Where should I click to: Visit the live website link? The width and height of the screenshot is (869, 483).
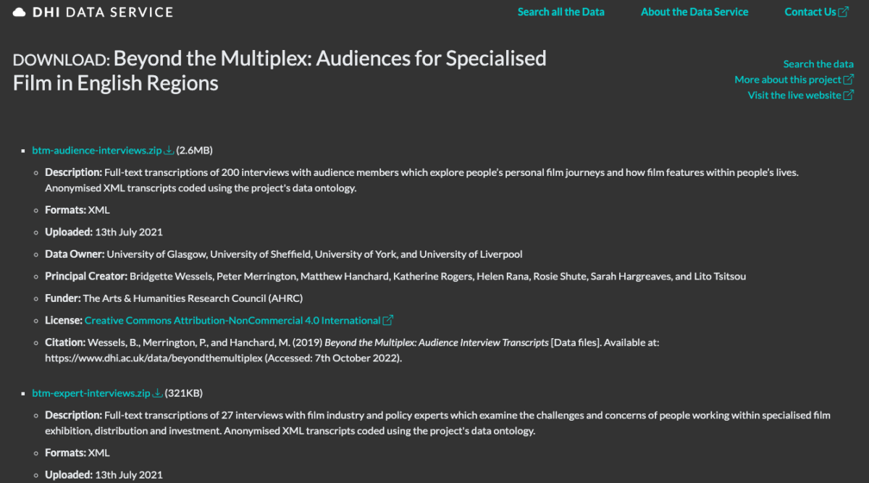[x=794, y=95]
